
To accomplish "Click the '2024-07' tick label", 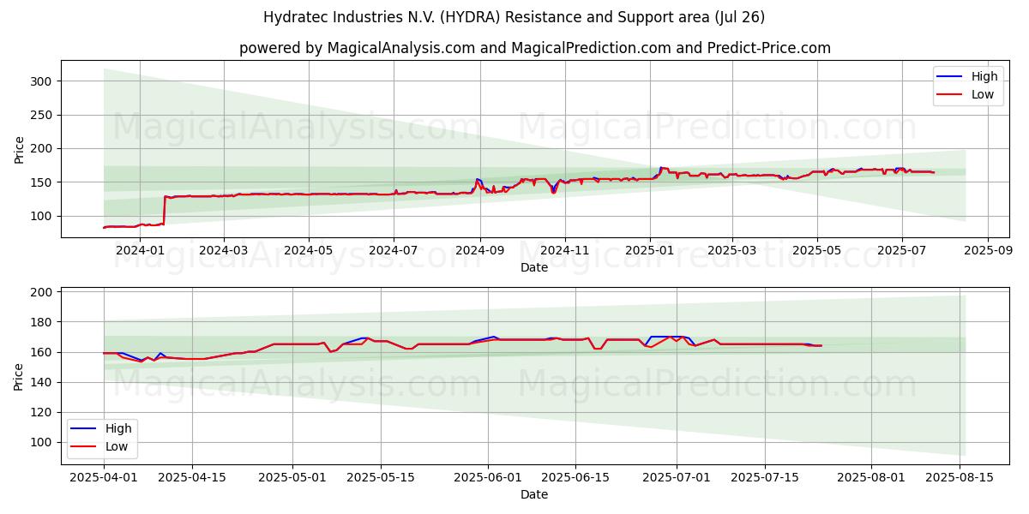I will tap(394, 251).
